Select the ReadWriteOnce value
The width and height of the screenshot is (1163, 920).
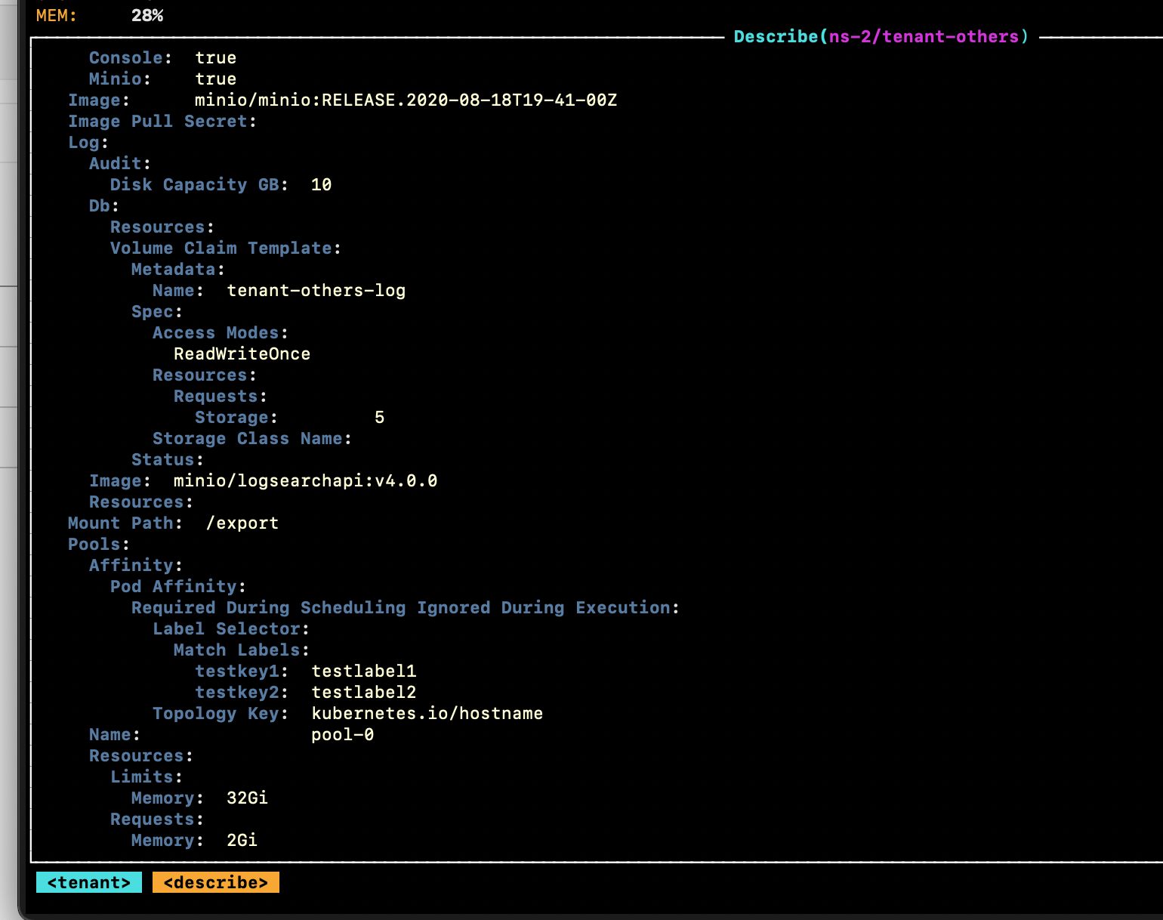tap(242, 353)
